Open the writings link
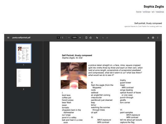The width and height of the screenshot is (166, 124). 146,12
